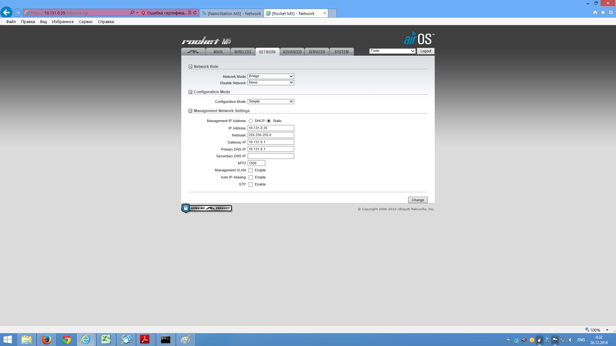The height and width of the screenshot is (346, 616).
Task: Click the Primary DNS IP field
Action: point(271,149)
